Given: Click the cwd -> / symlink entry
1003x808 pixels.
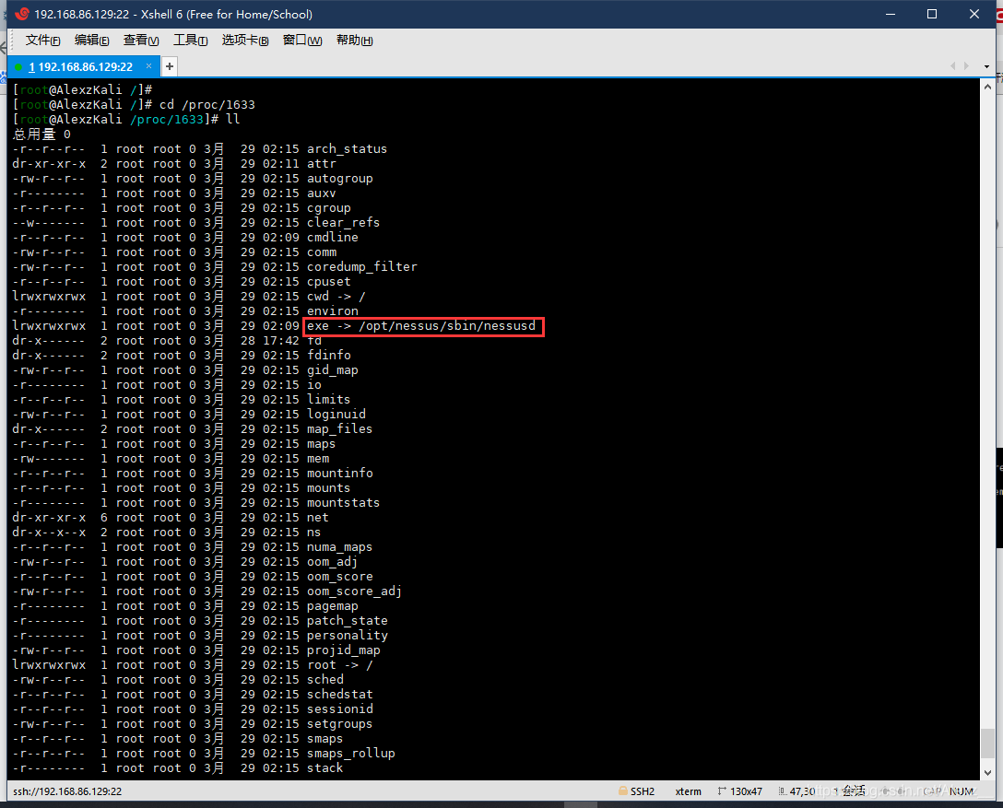Looking at the screenshot, I should [336, 296].
